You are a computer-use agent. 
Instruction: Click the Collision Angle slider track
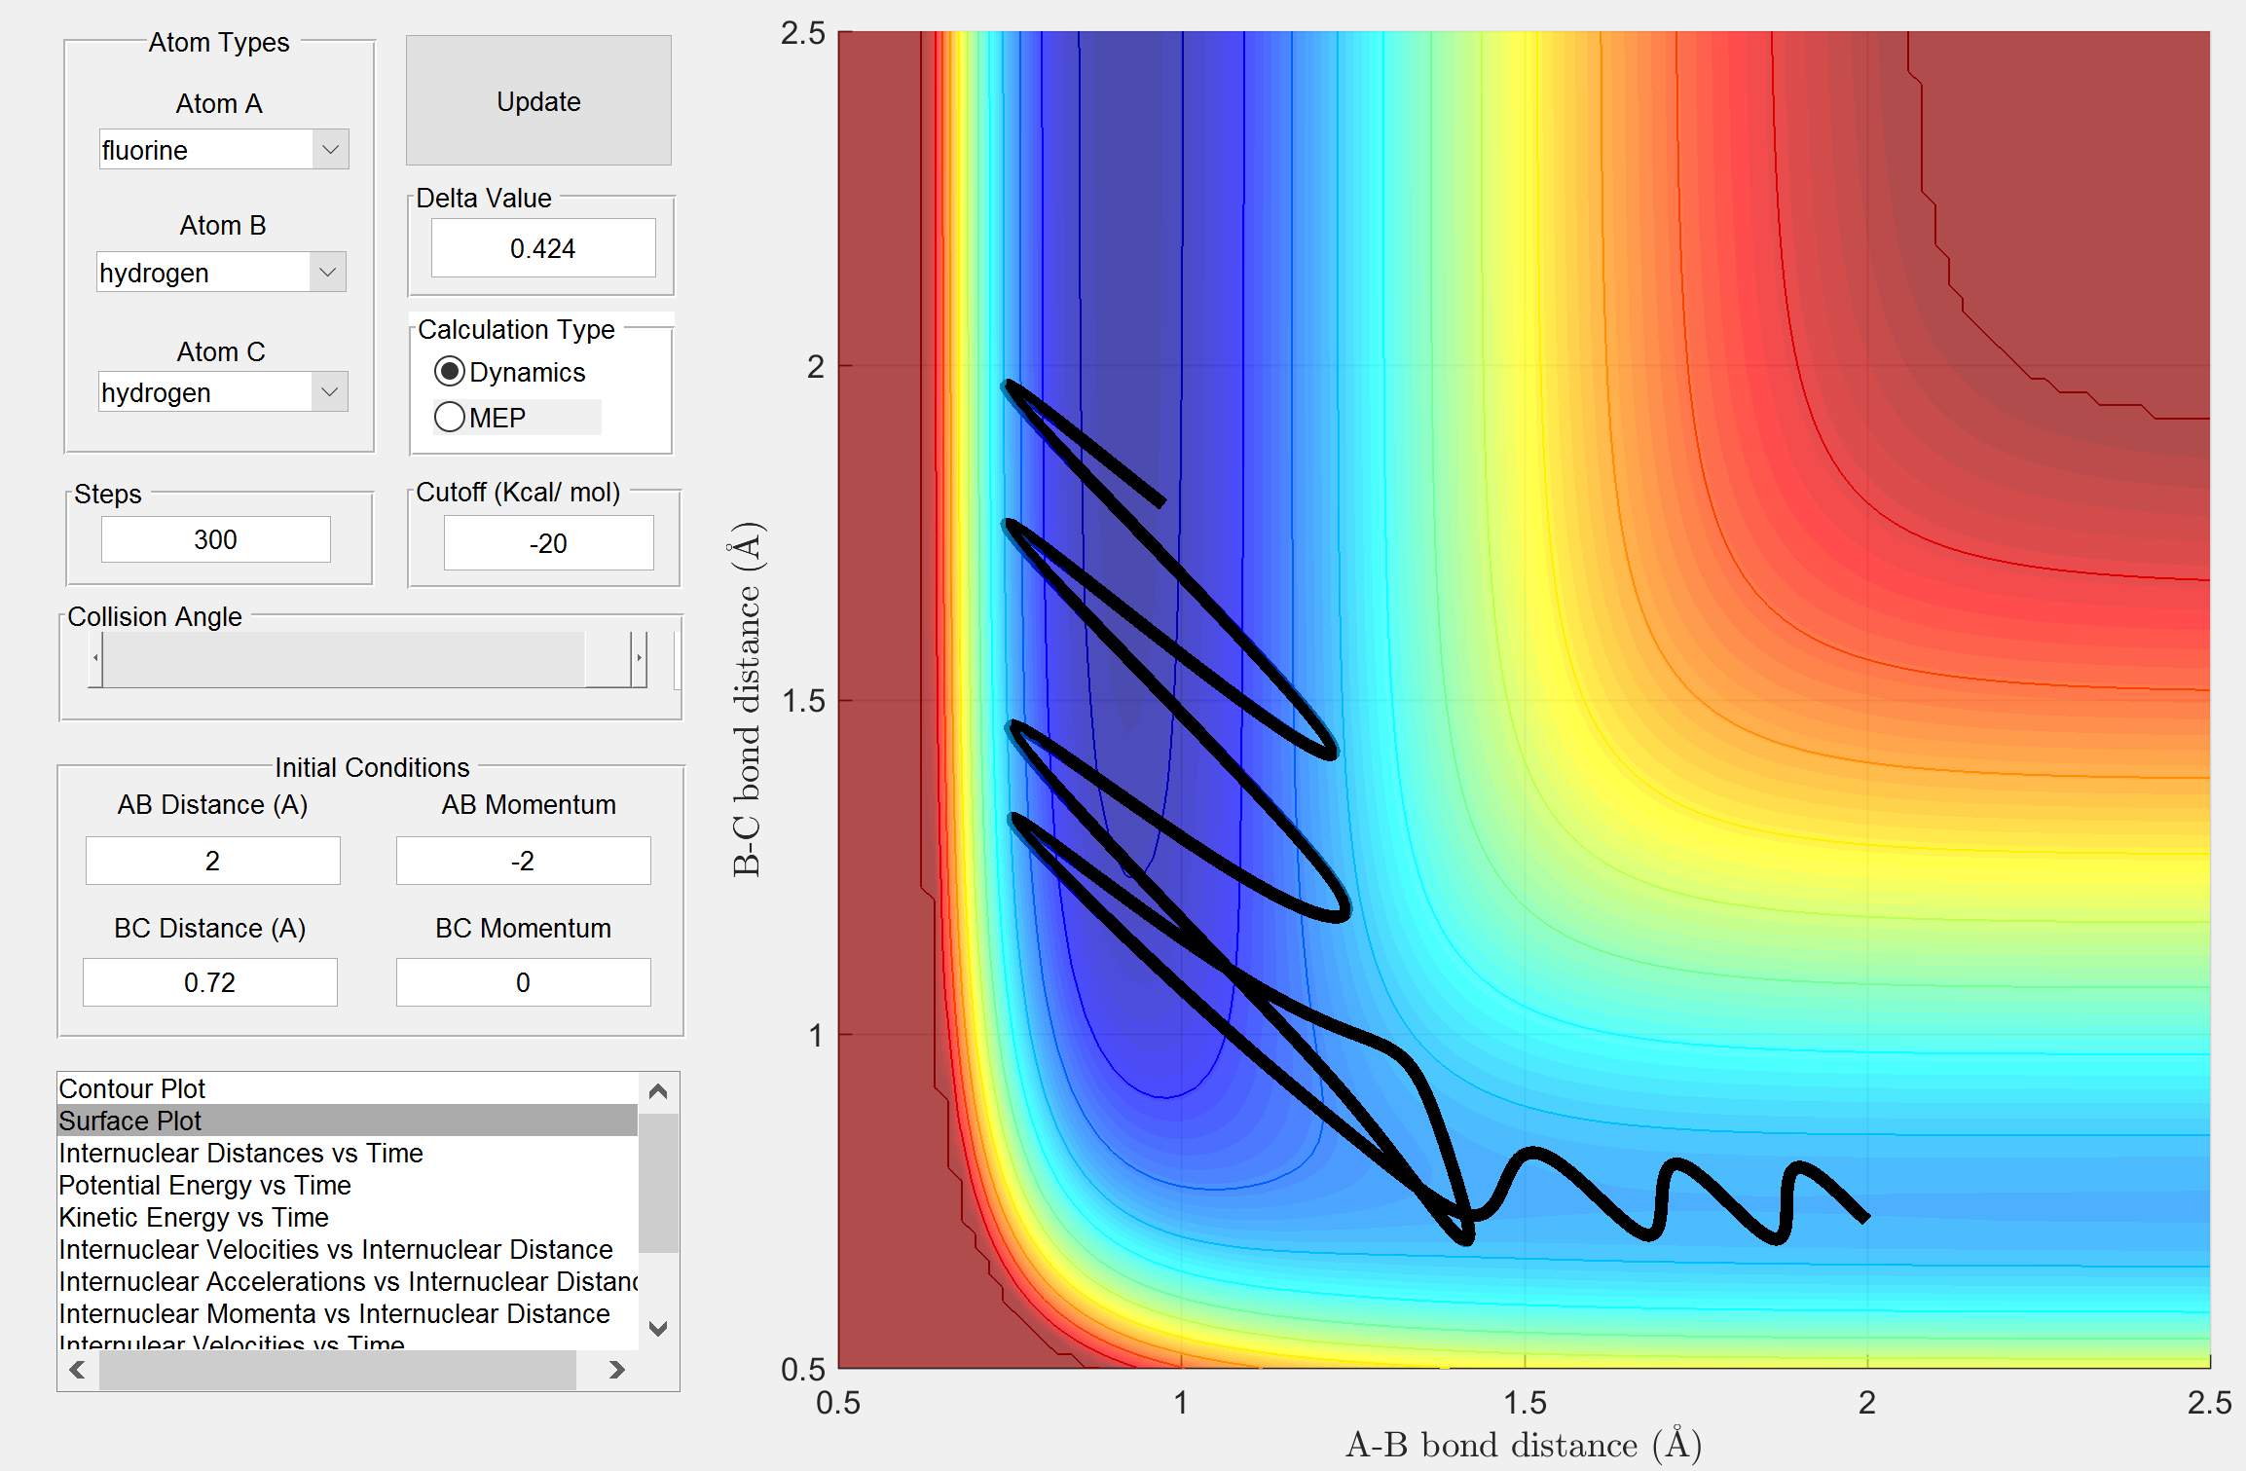341,658
